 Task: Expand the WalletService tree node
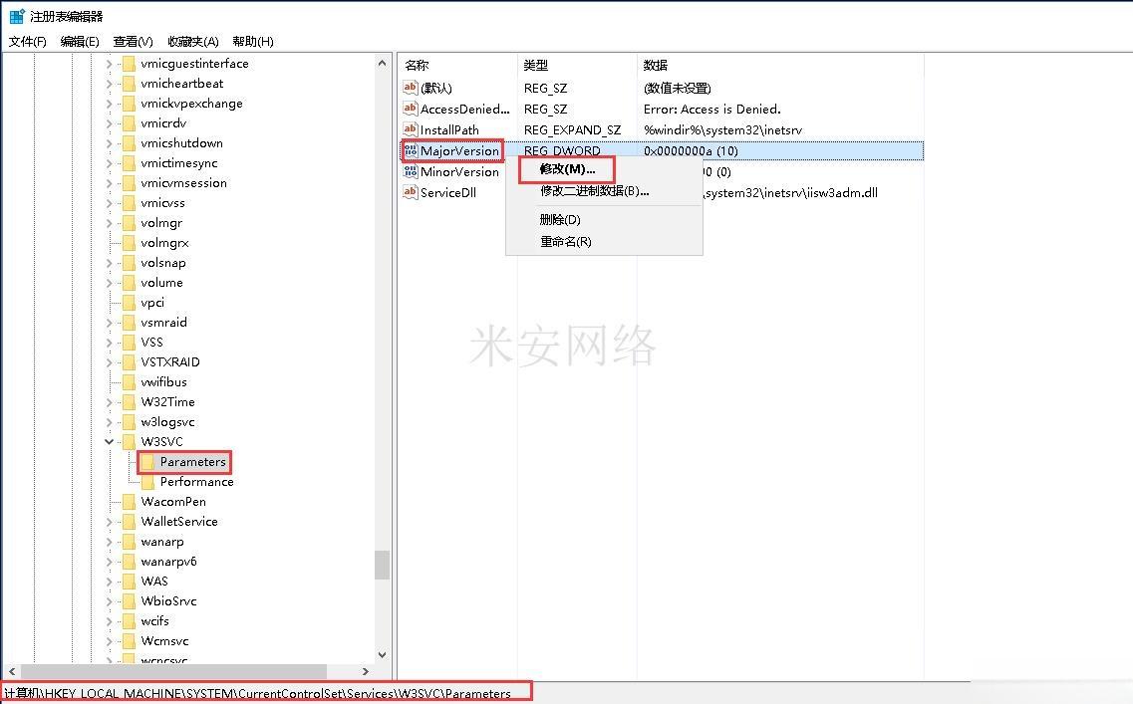[x=109, y=522]
